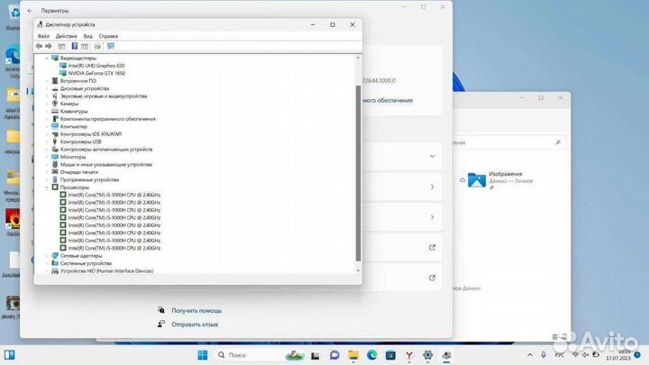649x365 pixels.
Task: Click the computer icon beside Компьютер
Action: coord(55,126)
